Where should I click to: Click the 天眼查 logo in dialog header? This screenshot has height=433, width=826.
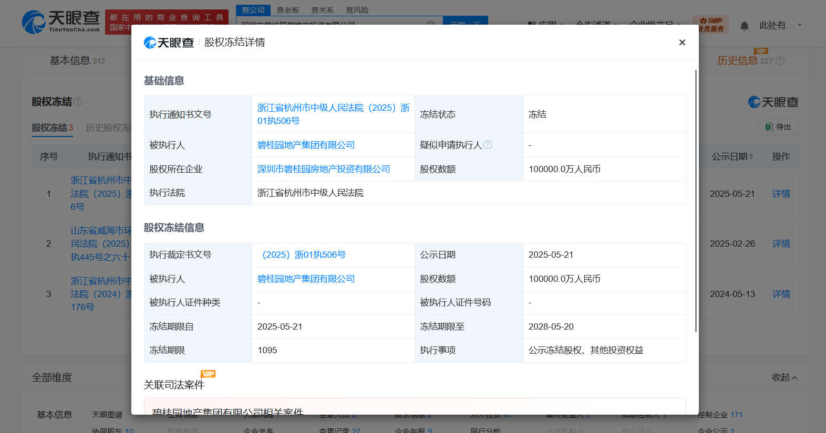click(169, 43)
